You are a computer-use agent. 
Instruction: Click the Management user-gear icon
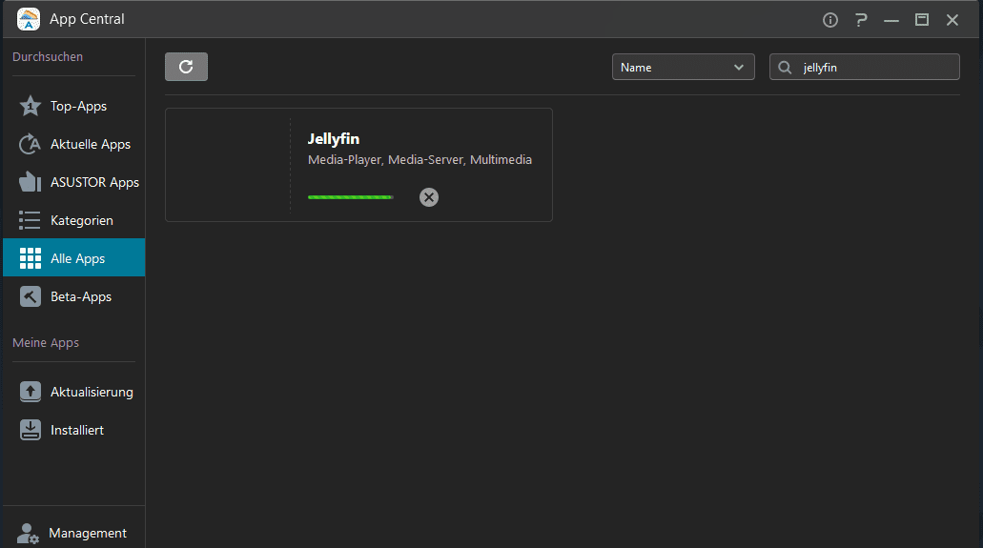29,534
